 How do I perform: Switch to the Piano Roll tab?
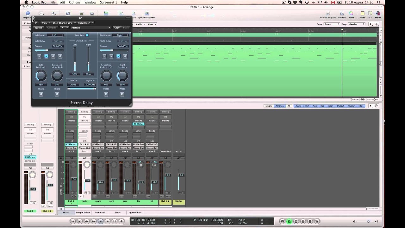click(x=100, y=212)
